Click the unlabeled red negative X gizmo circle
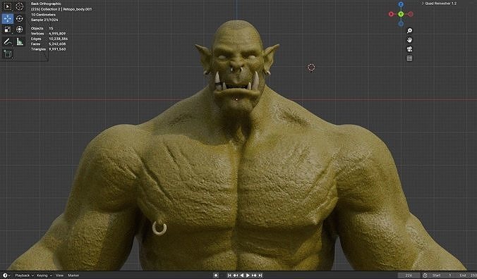Image resolution: width=477 pixels, height=279 pixels. (x=411, y=14)
